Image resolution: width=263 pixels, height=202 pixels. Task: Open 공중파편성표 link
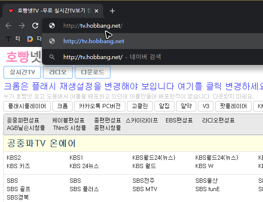coord(23,120)
